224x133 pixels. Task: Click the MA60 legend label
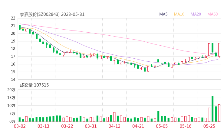[x=212, y=14]
